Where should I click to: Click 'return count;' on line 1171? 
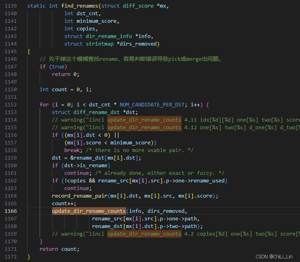(59, 249)
